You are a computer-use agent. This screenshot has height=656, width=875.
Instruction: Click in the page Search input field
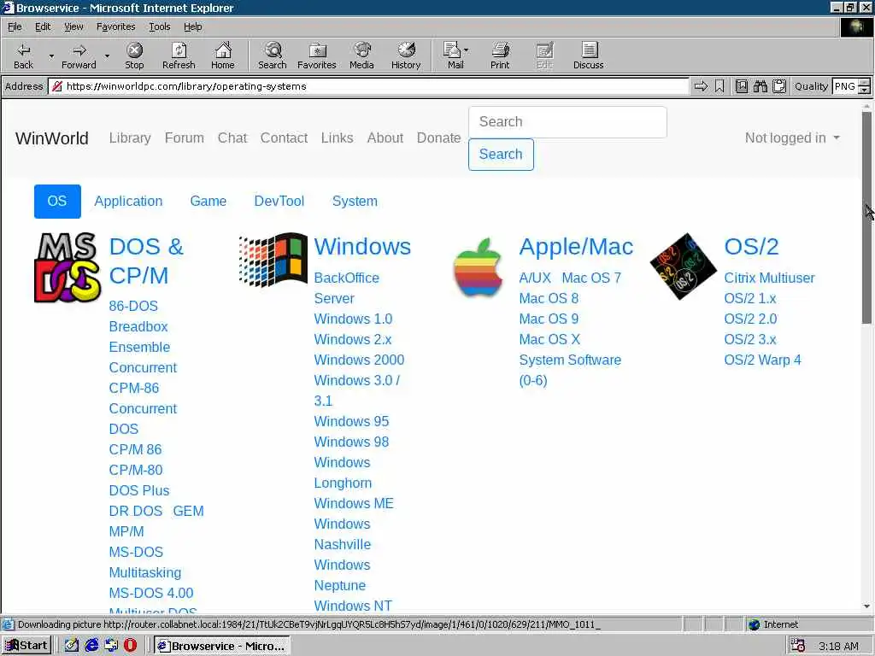pyautogui.click(x=567, y=122)
